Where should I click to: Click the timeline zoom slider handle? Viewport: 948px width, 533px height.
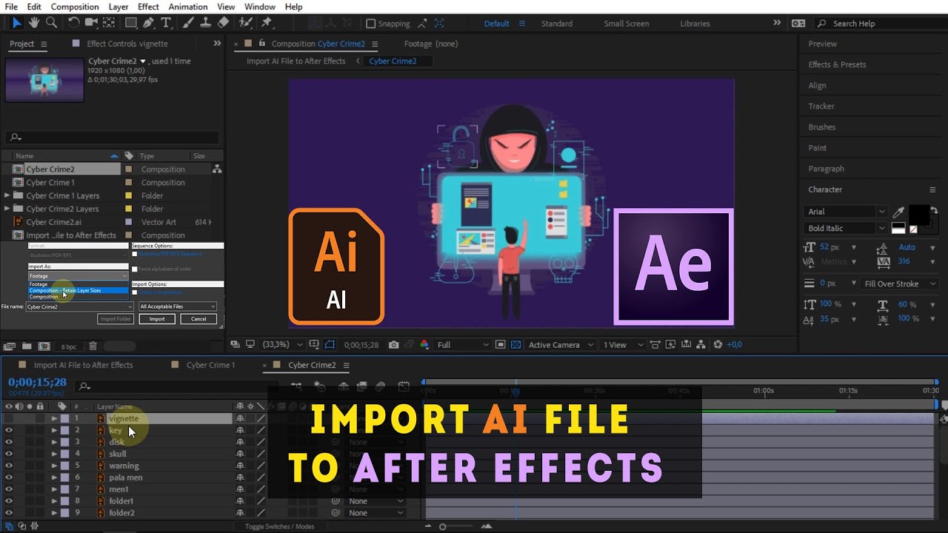click(443, 526)
